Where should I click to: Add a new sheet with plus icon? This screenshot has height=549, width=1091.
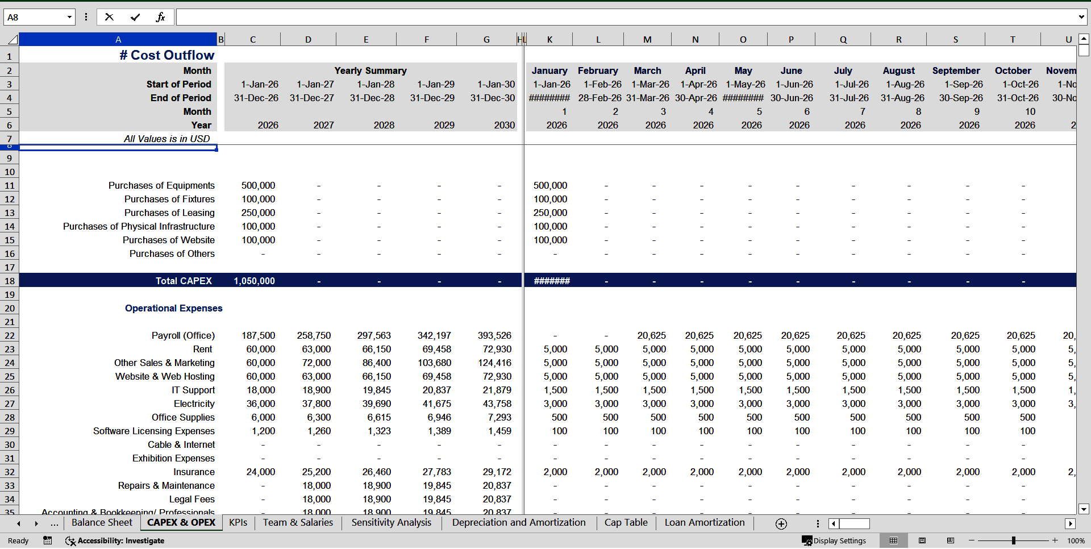781,523
